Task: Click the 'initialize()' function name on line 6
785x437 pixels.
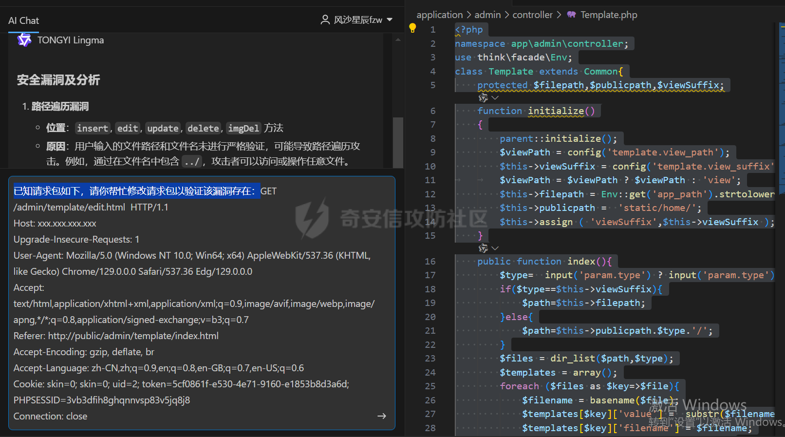Action: pos(561,111)
